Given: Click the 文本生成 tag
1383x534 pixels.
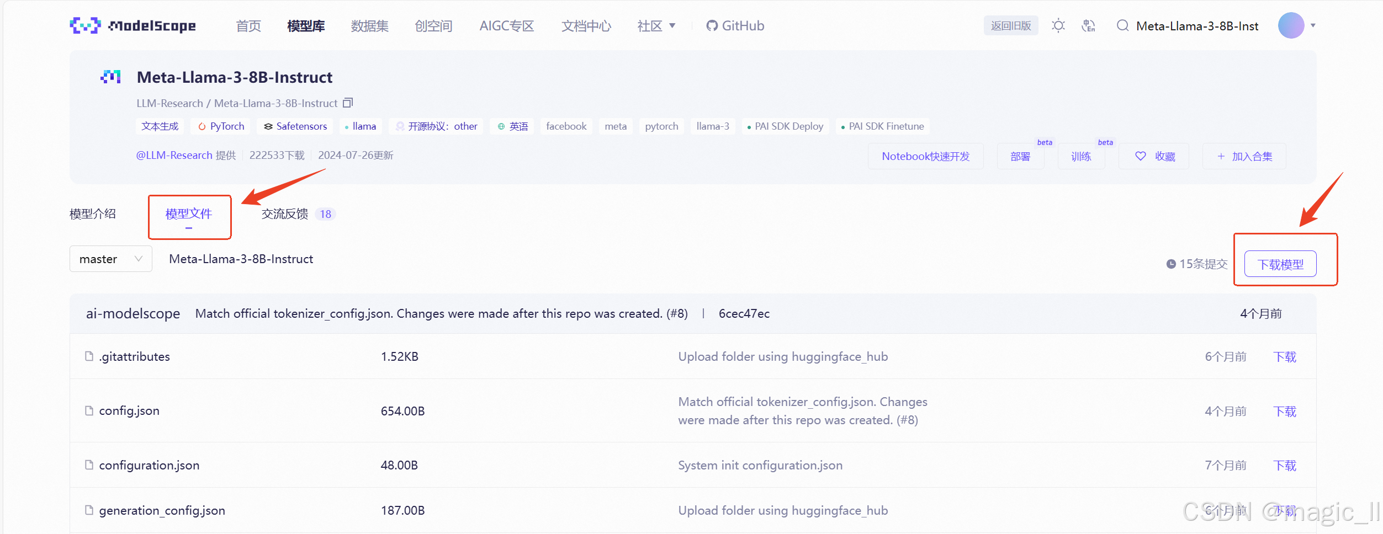Looking at the screenshot, I should pos(160,126).
